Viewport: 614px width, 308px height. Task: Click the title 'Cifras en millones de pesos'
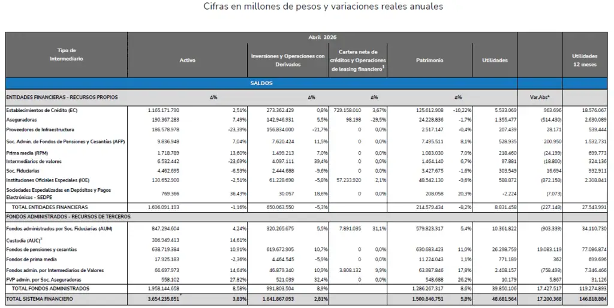pos(323,7)
